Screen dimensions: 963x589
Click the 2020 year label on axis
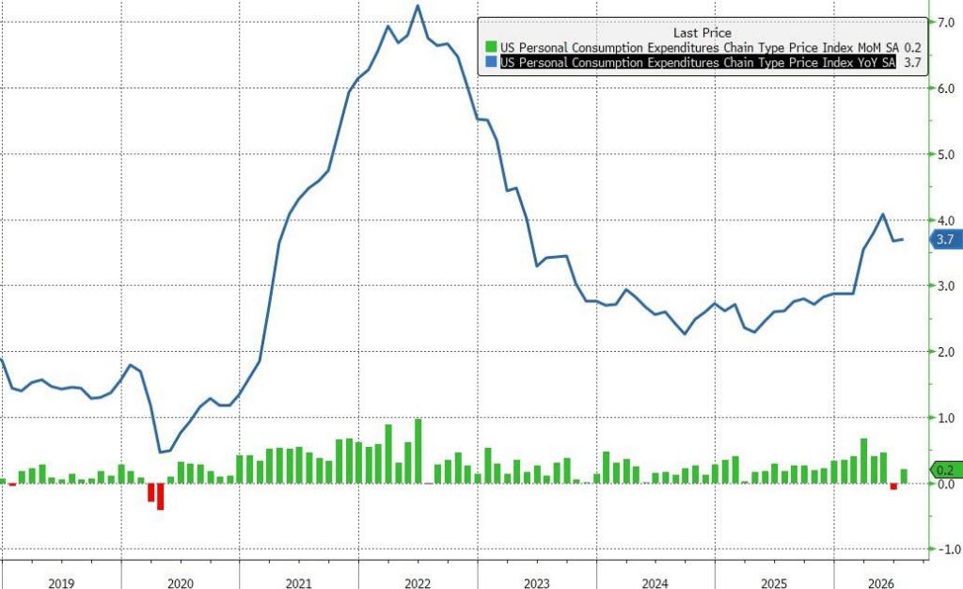181,582
